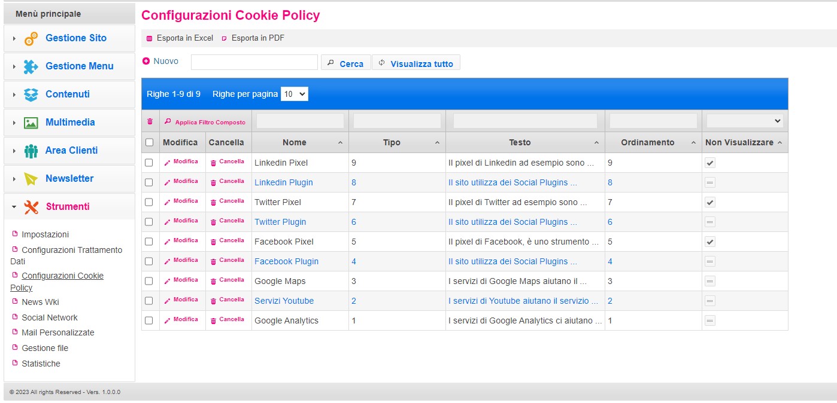Click the trash icon in the filter row
This screenshot has height=403, width=837.
[x=150, y=121]
